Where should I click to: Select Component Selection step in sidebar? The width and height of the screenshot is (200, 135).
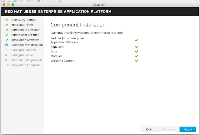click(26, 30)
